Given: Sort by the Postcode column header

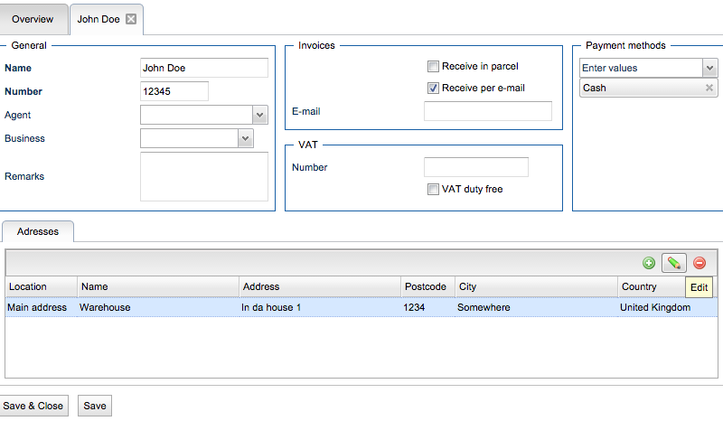Looking at the screenshot, I should [x=426, y=286].
